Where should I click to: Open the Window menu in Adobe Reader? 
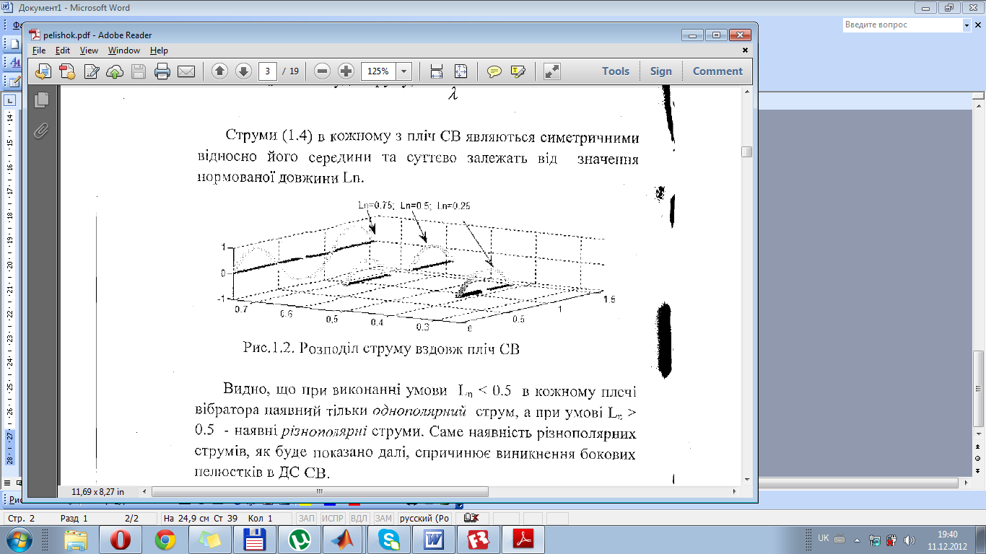[x=124, y=50]
